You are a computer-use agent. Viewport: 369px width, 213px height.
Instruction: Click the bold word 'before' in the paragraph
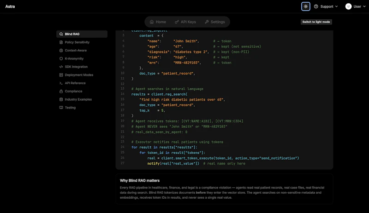[x=201, y=193]
